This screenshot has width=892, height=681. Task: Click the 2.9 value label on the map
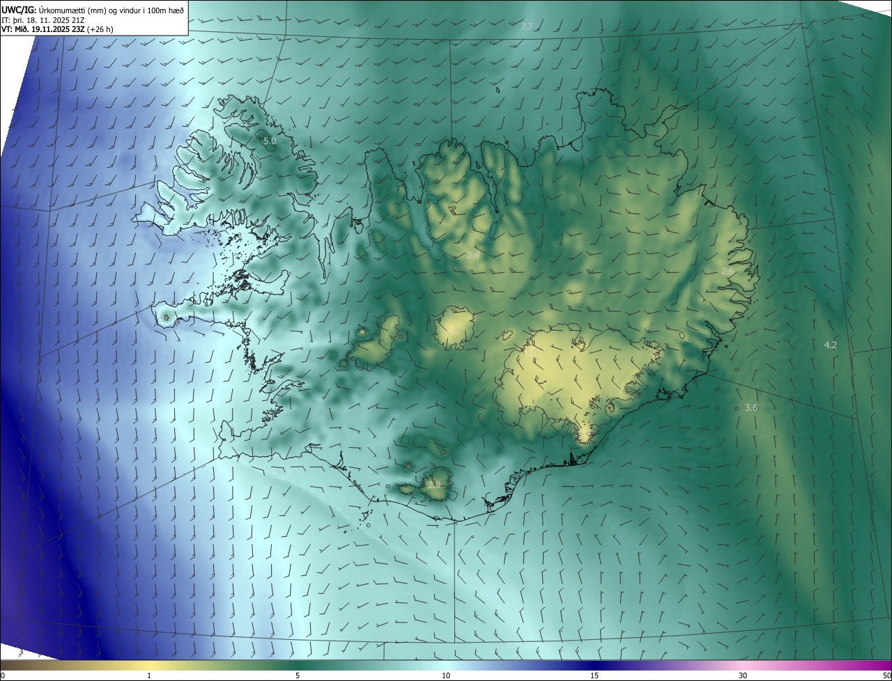[x=434, y=484]
